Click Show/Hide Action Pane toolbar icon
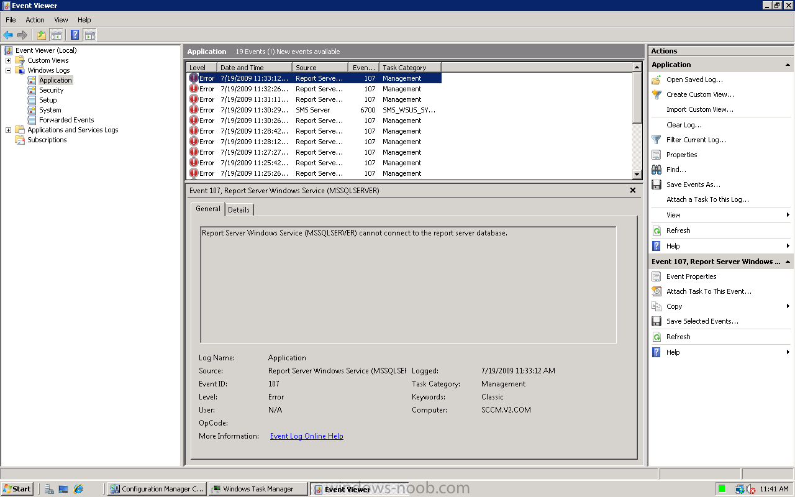Image resolution: width=795 pixels, height=497 pixels. (89, 35)
